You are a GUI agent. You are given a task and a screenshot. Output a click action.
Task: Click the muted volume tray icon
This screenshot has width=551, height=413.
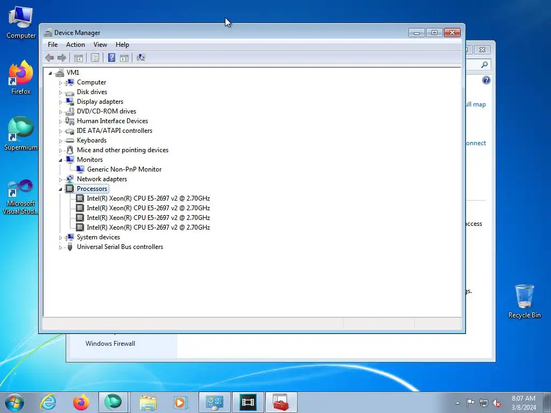pos(497,403)
